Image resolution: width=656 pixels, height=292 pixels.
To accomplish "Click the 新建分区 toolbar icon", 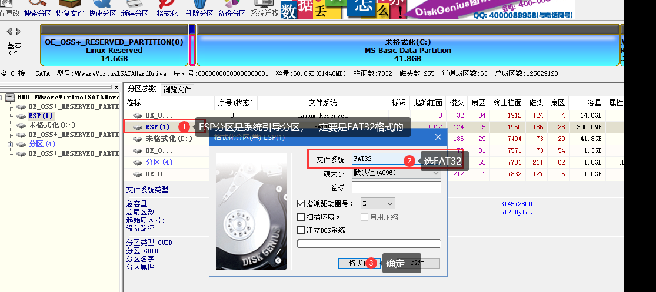I will (135, 9).
